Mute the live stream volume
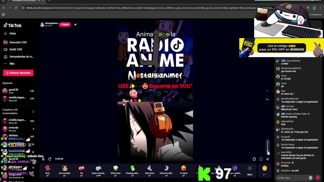Screen dimensions: 324x182 pyautogui.click(x=268, y=159)
